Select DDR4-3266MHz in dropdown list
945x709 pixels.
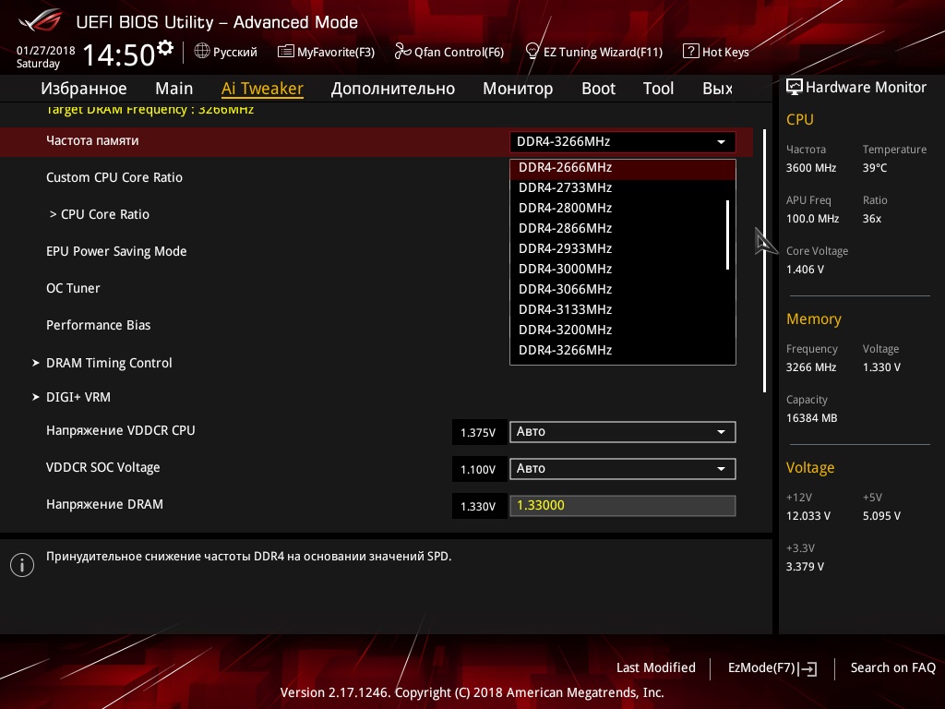(623, 350)
